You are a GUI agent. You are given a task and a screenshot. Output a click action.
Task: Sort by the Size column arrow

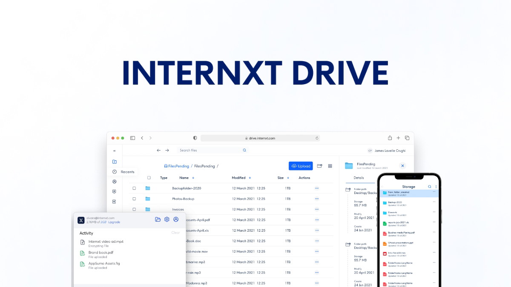(x=288, y=178)
